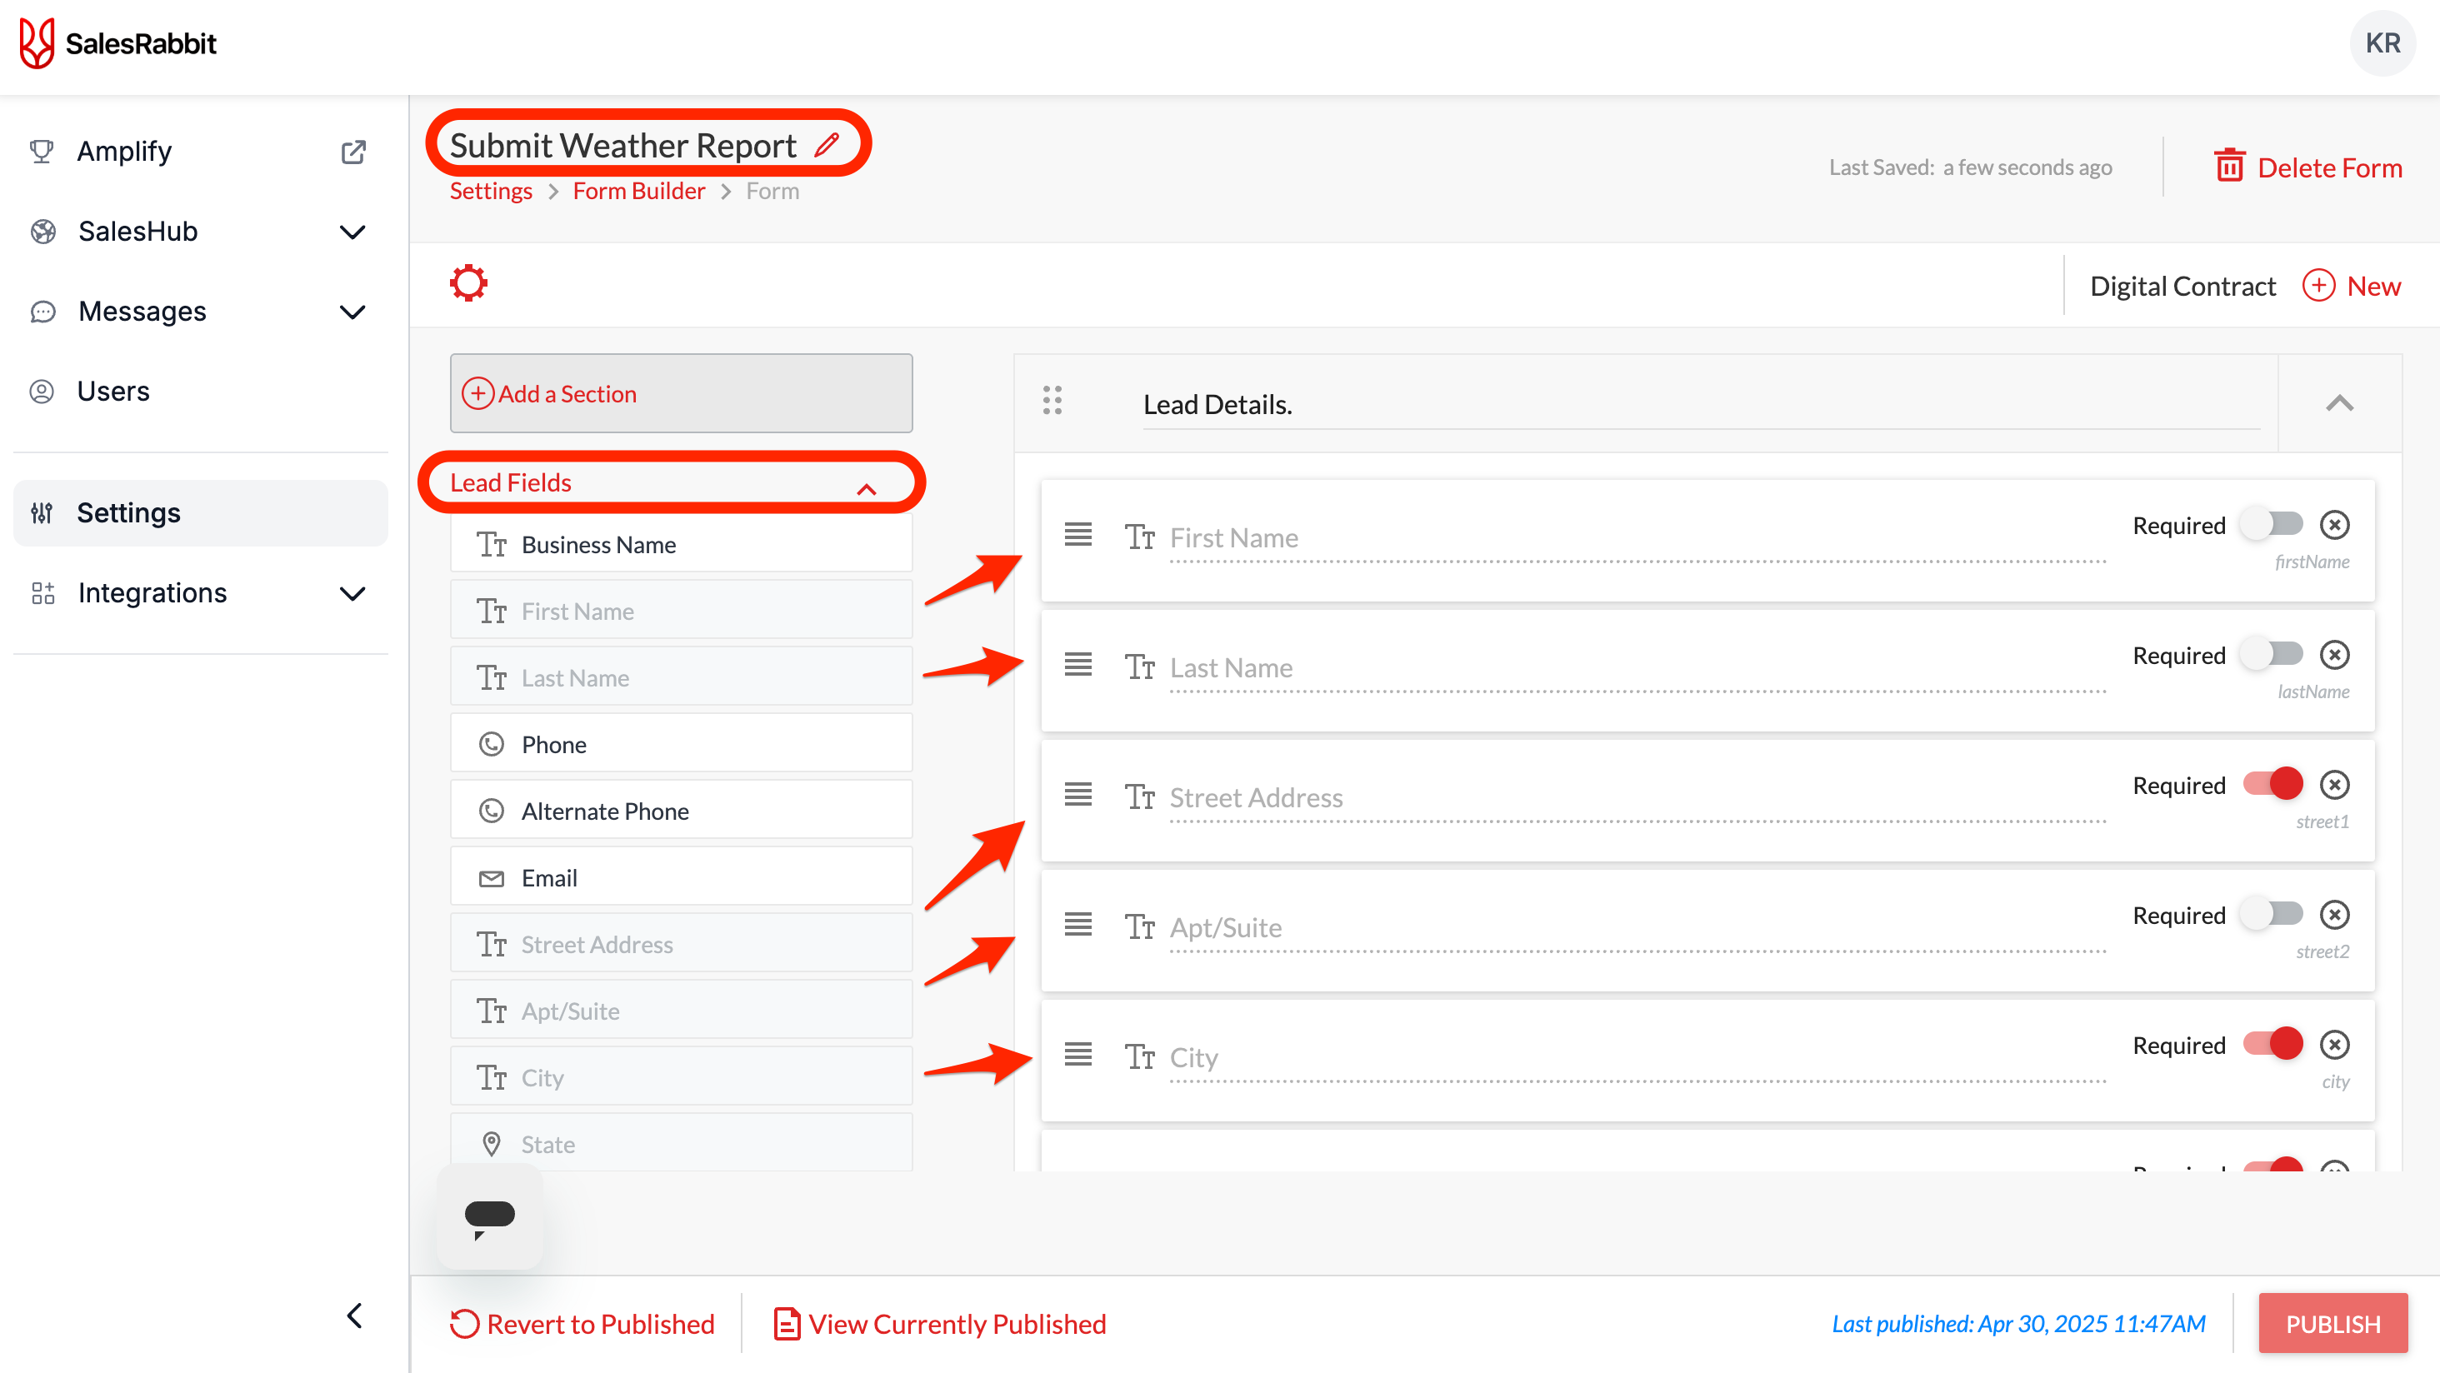Click the Amplify external link icon
Image resolution: width=2440 pixels, height=1373 pixels.
coord(352,152)
